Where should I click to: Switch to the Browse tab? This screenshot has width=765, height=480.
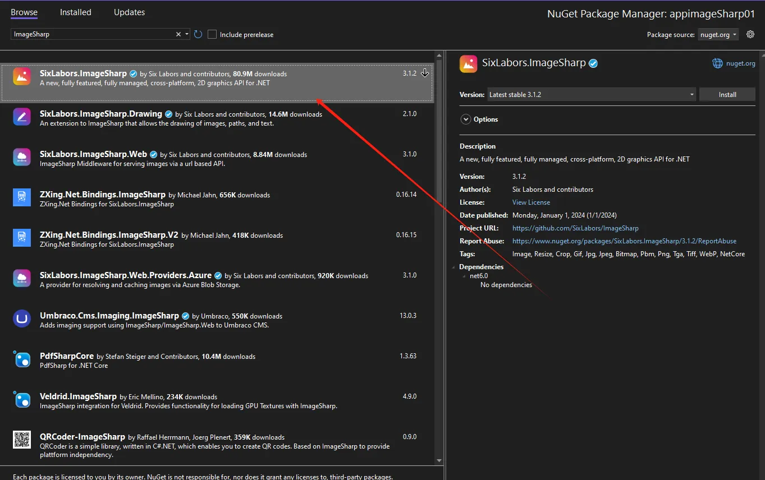click(x=24, y=12)
